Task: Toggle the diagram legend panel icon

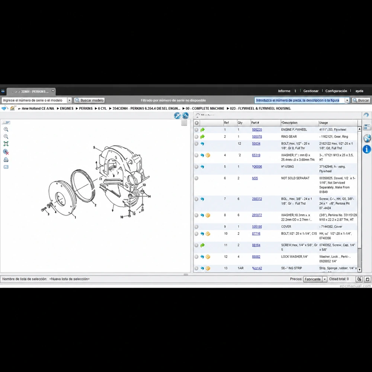Action: (x=6, y=122)
